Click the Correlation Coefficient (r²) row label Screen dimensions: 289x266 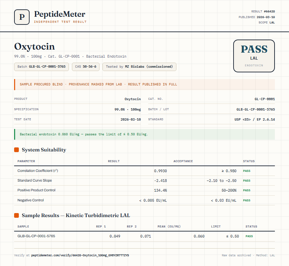tap(38, 171)
